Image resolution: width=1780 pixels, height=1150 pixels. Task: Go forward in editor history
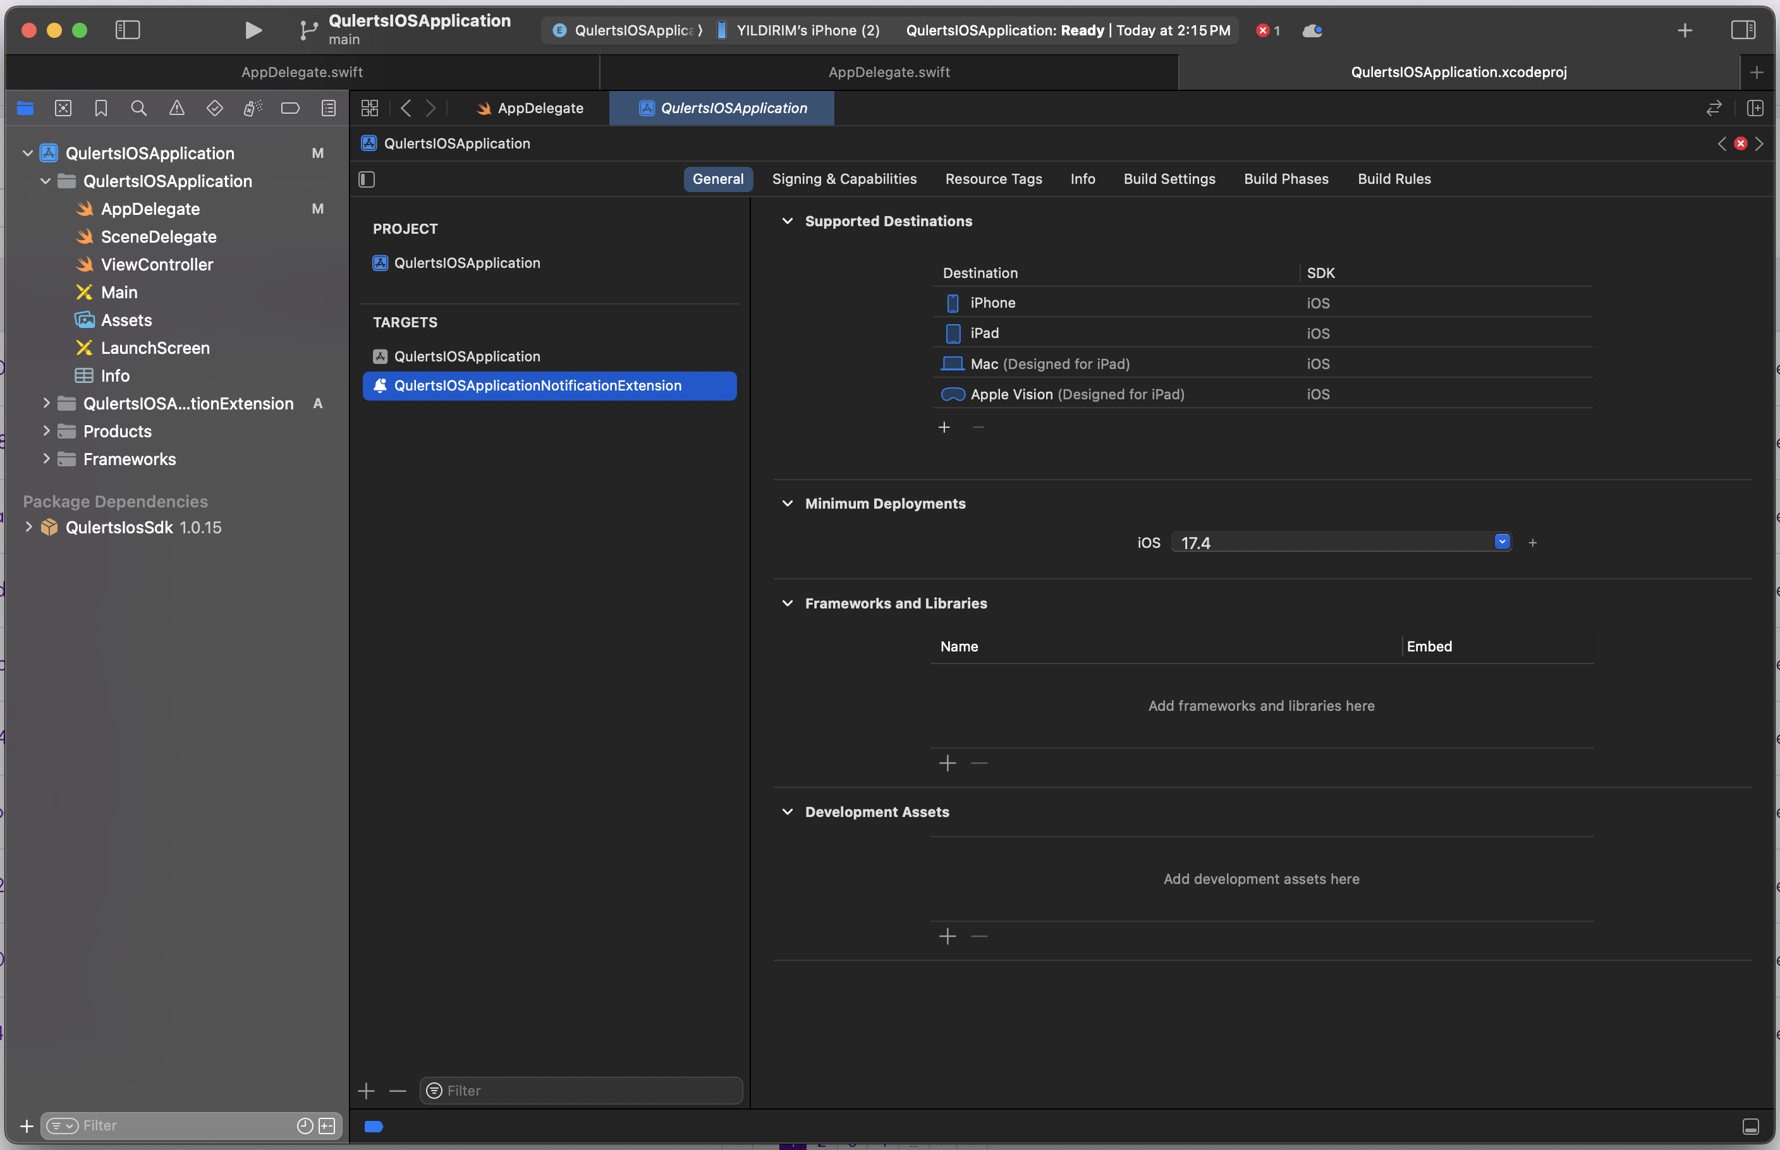431,108
